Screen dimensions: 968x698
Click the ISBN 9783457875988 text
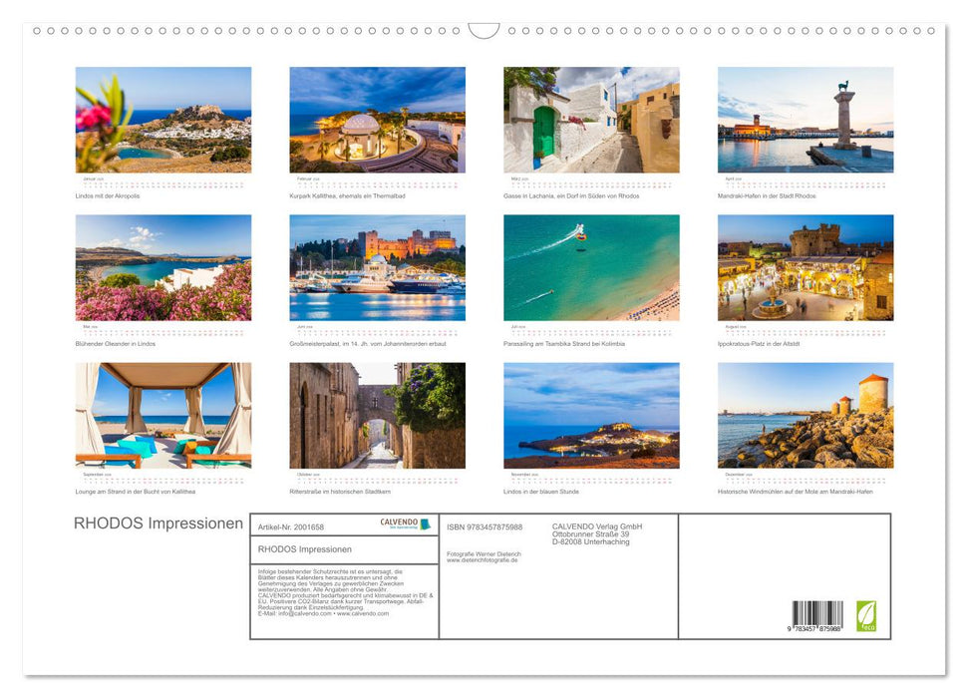484,526
